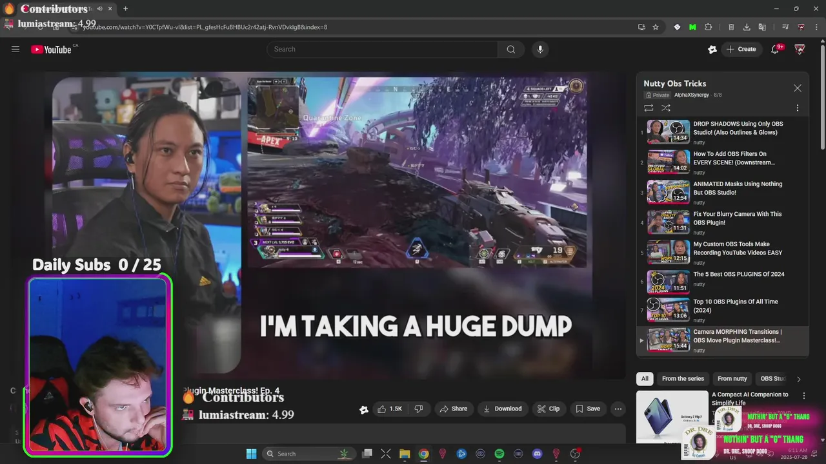Click the YouTube search field
Image resolution: width=826 pixels, height=464 pixels.
click(x=382, y=49)
